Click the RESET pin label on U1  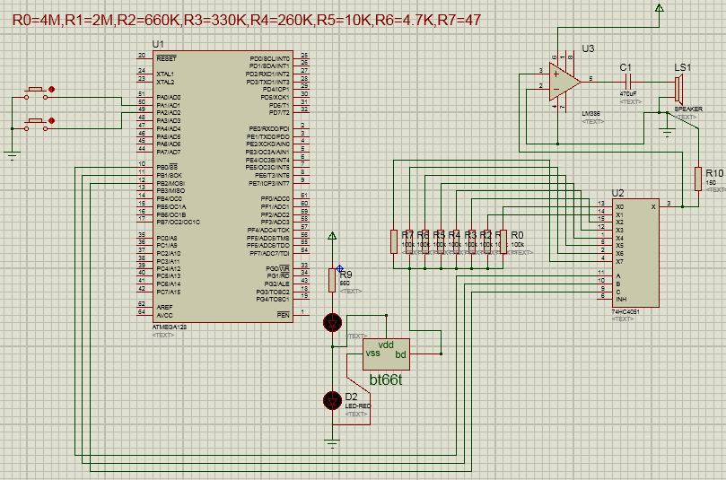pos(166,59)
